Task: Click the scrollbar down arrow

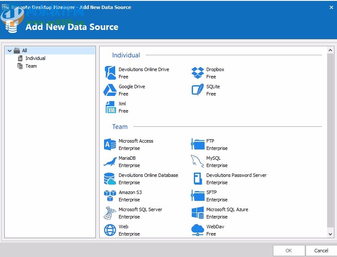Action: (x=330, y=234)
